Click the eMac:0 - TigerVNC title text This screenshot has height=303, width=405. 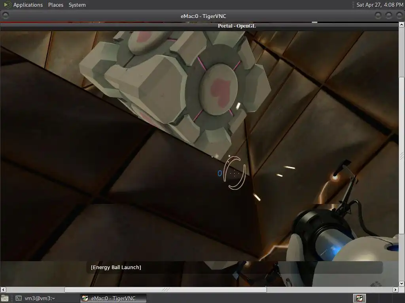click(x=203, y=16)
